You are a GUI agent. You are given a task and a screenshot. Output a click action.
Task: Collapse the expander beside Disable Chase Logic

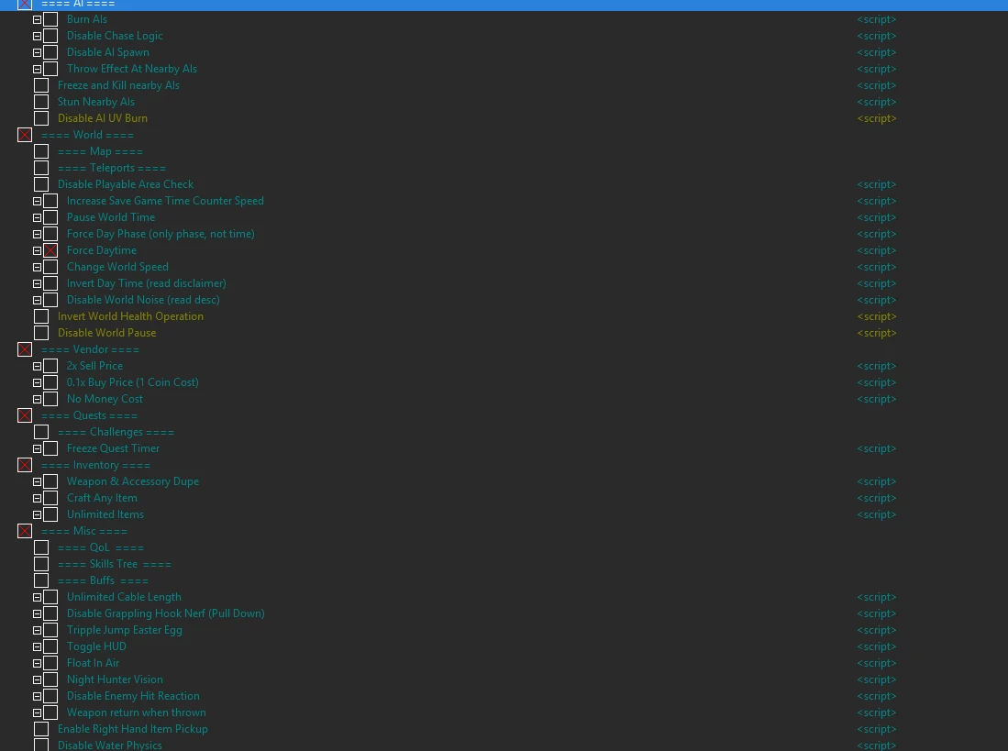pos(37,36)
